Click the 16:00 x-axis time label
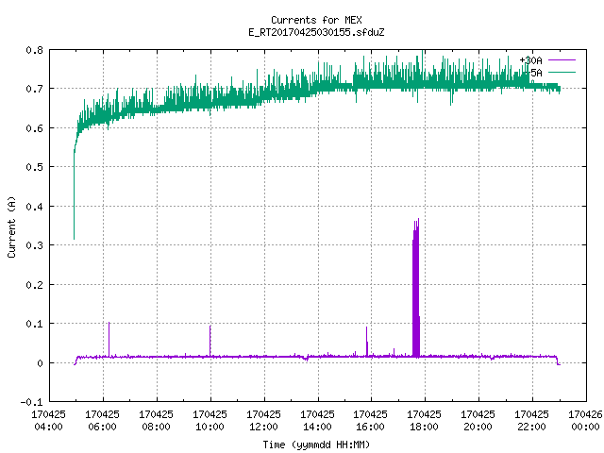Image resolution: width=604 pixels, height=453 pixels. 371,427
